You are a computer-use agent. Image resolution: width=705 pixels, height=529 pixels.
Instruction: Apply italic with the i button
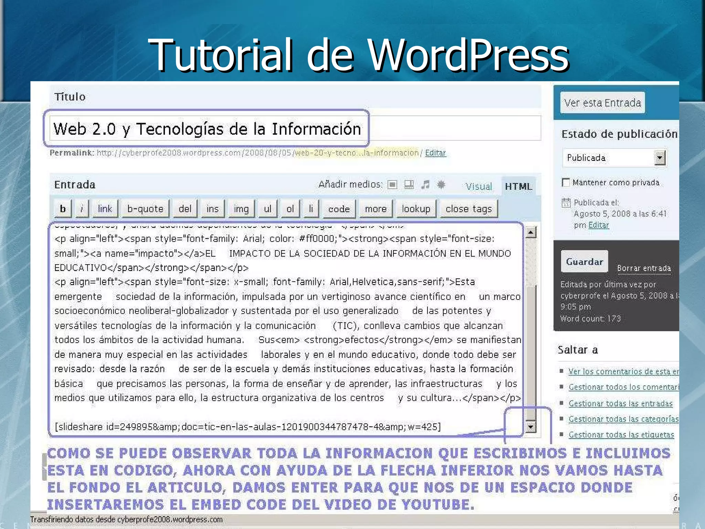coord(82,209)
